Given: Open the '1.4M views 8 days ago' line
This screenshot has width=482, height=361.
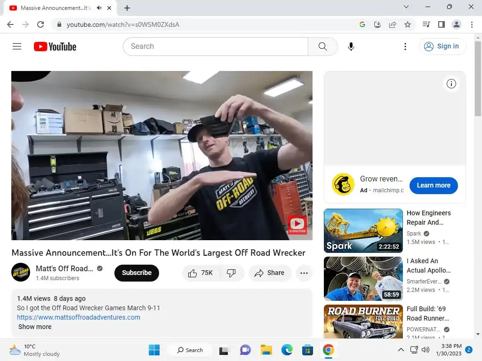Looking at the screenshot, I should (51, 298).
